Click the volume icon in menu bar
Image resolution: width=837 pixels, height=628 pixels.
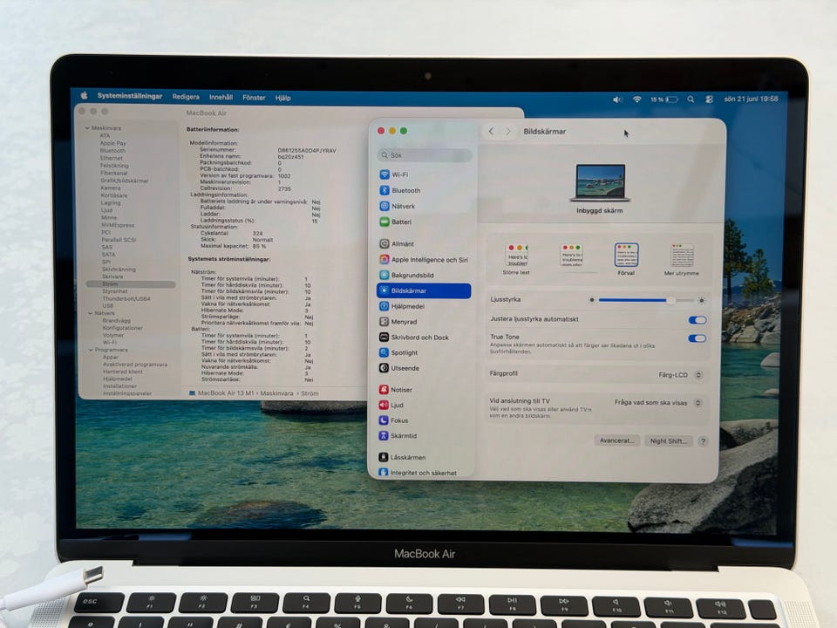pyautogui.click(x=617, y=99)
